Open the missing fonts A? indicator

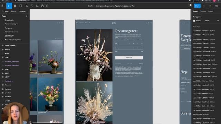[210, 6]
